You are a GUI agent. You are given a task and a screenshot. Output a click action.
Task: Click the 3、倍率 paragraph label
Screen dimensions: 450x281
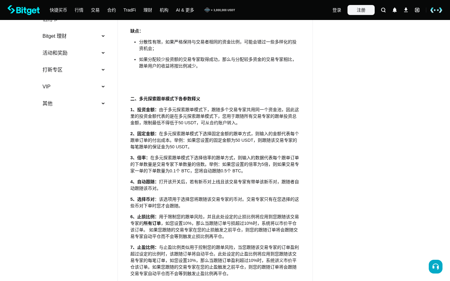pos(139,158)
